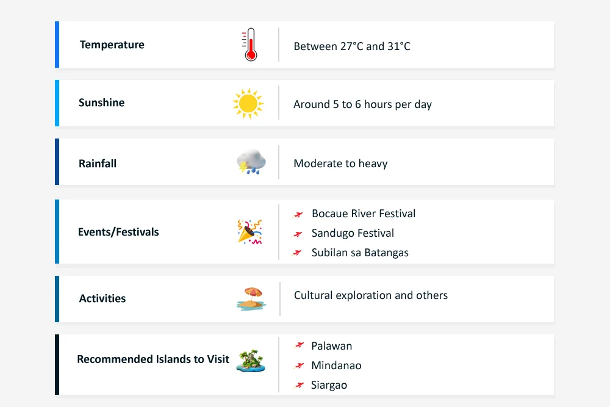Choose Mindanao from recommended islands
This screenshot has height=407, width=610.
pyautogui.click(x=336, y=366)
